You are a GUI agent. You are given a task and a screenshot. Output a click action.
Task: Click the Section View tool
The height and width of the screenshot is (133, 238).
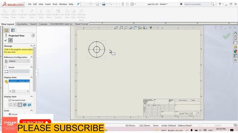(x=41, y=14)
